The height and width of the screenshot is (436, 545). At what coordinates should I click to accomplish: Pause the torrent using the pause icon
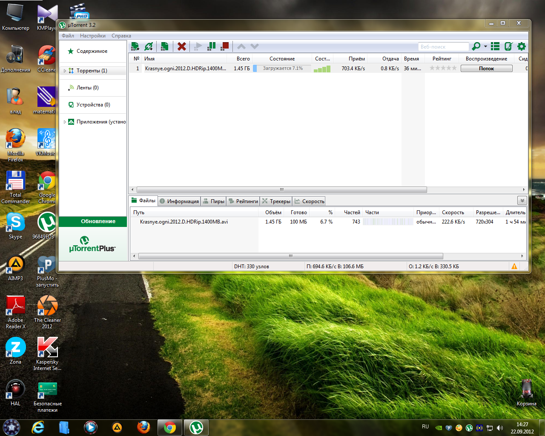point(211,46)
